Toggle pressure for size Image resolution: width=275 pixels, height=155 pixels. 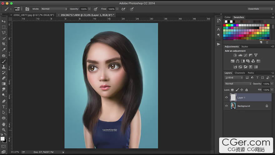(132, 9)
